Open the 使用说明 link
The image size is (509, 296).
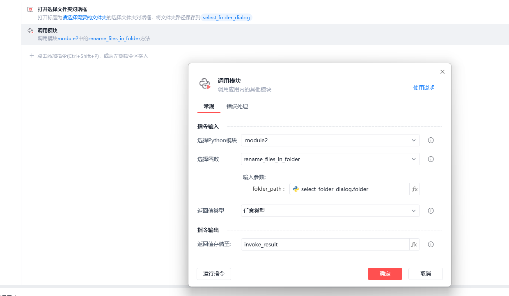coord(424,88)
